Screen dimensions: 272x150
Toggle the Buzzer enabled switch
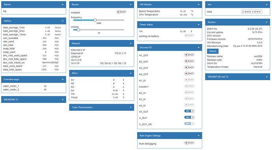point(121,12)
